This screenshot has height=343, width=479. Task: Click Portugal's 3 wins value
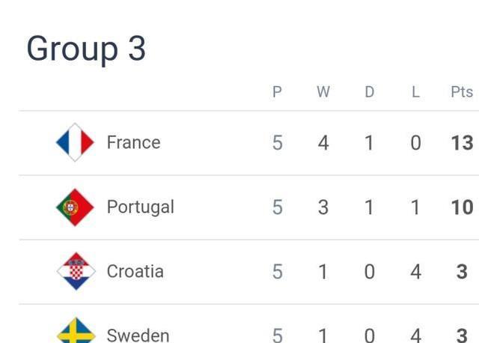click(323, 207)
